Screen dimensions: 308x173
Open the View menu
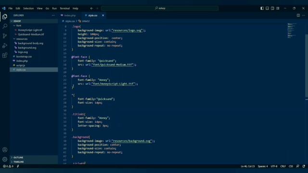[39, 8]
